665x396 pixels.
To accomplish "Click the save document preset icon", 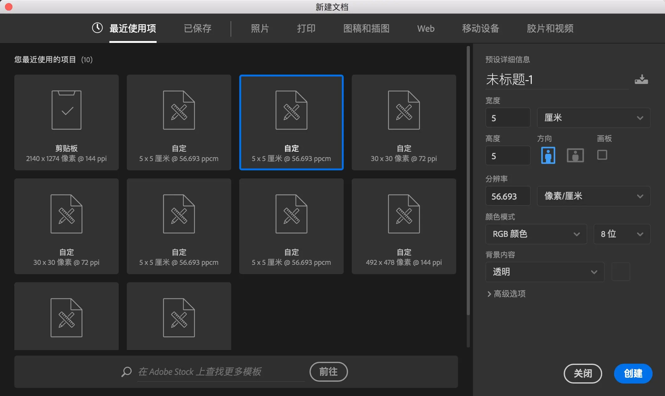I will [641, 80].
